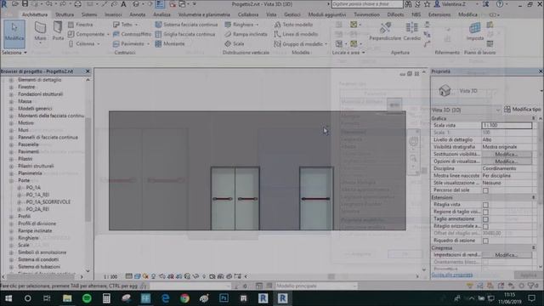Open Spotify from the taskbar
The image size is (544, 306).
87,298
